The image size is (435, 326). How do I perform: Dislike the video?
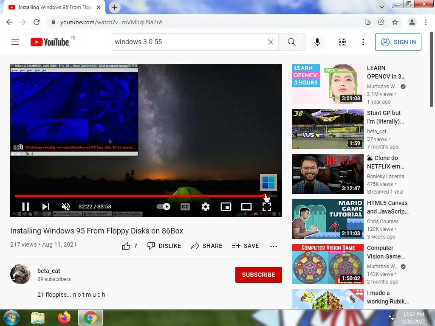coord(164,246)
